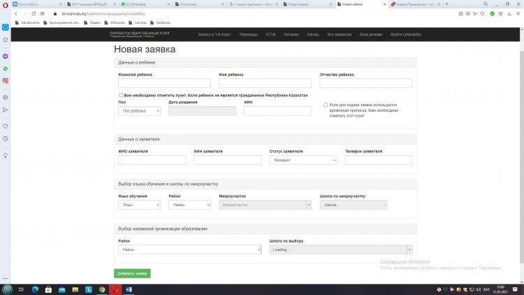This screenshot has width=524, height=295.
Task: Open AliExpress bookmark
Action: click(115, 23)
